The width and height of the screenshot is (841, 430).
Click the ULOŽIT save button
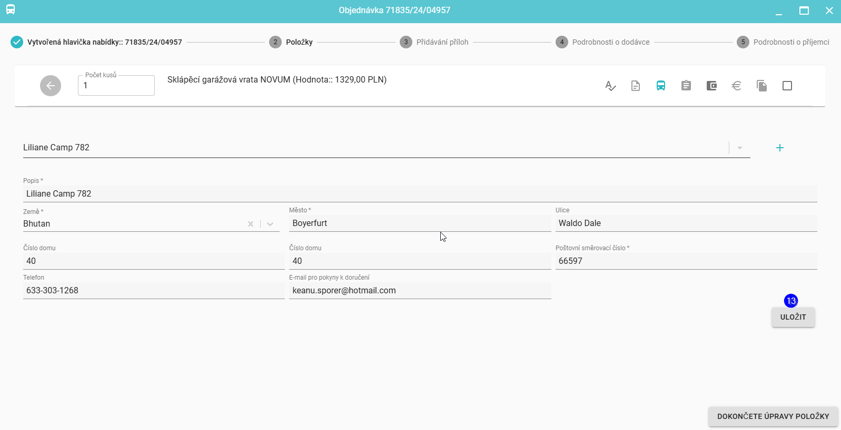point(793,317)
